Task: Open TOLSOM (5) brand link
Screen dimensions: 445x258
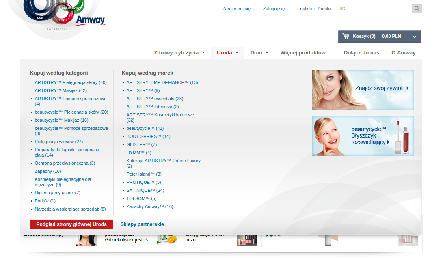Action: click(141, 198)
